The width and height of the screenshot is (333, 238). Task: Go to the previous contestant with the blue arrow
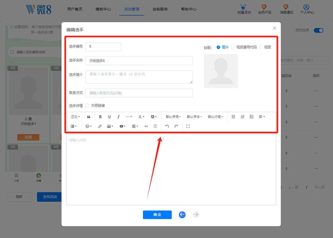click(182, 214)
